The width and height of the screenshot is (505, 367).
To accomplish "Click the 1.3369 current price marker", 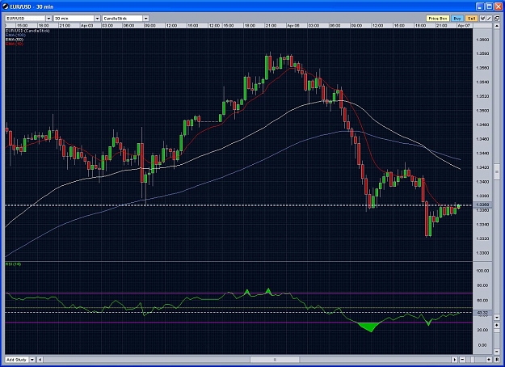I will click(x=482, y=205).
